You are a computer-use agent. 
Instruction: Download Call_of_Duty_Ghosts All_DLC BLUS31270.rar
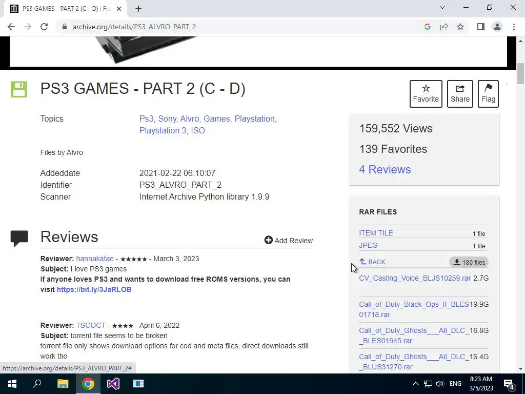coord(414,362)
